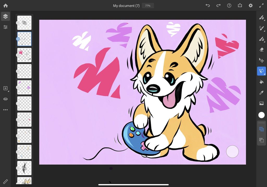This screenshot has width=267, height=187.
Task: Select the Transform tool
Action: click(262, 60)
